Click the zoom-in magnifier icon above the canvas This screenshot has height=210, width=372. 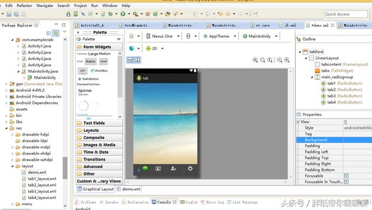click(287, 60)
